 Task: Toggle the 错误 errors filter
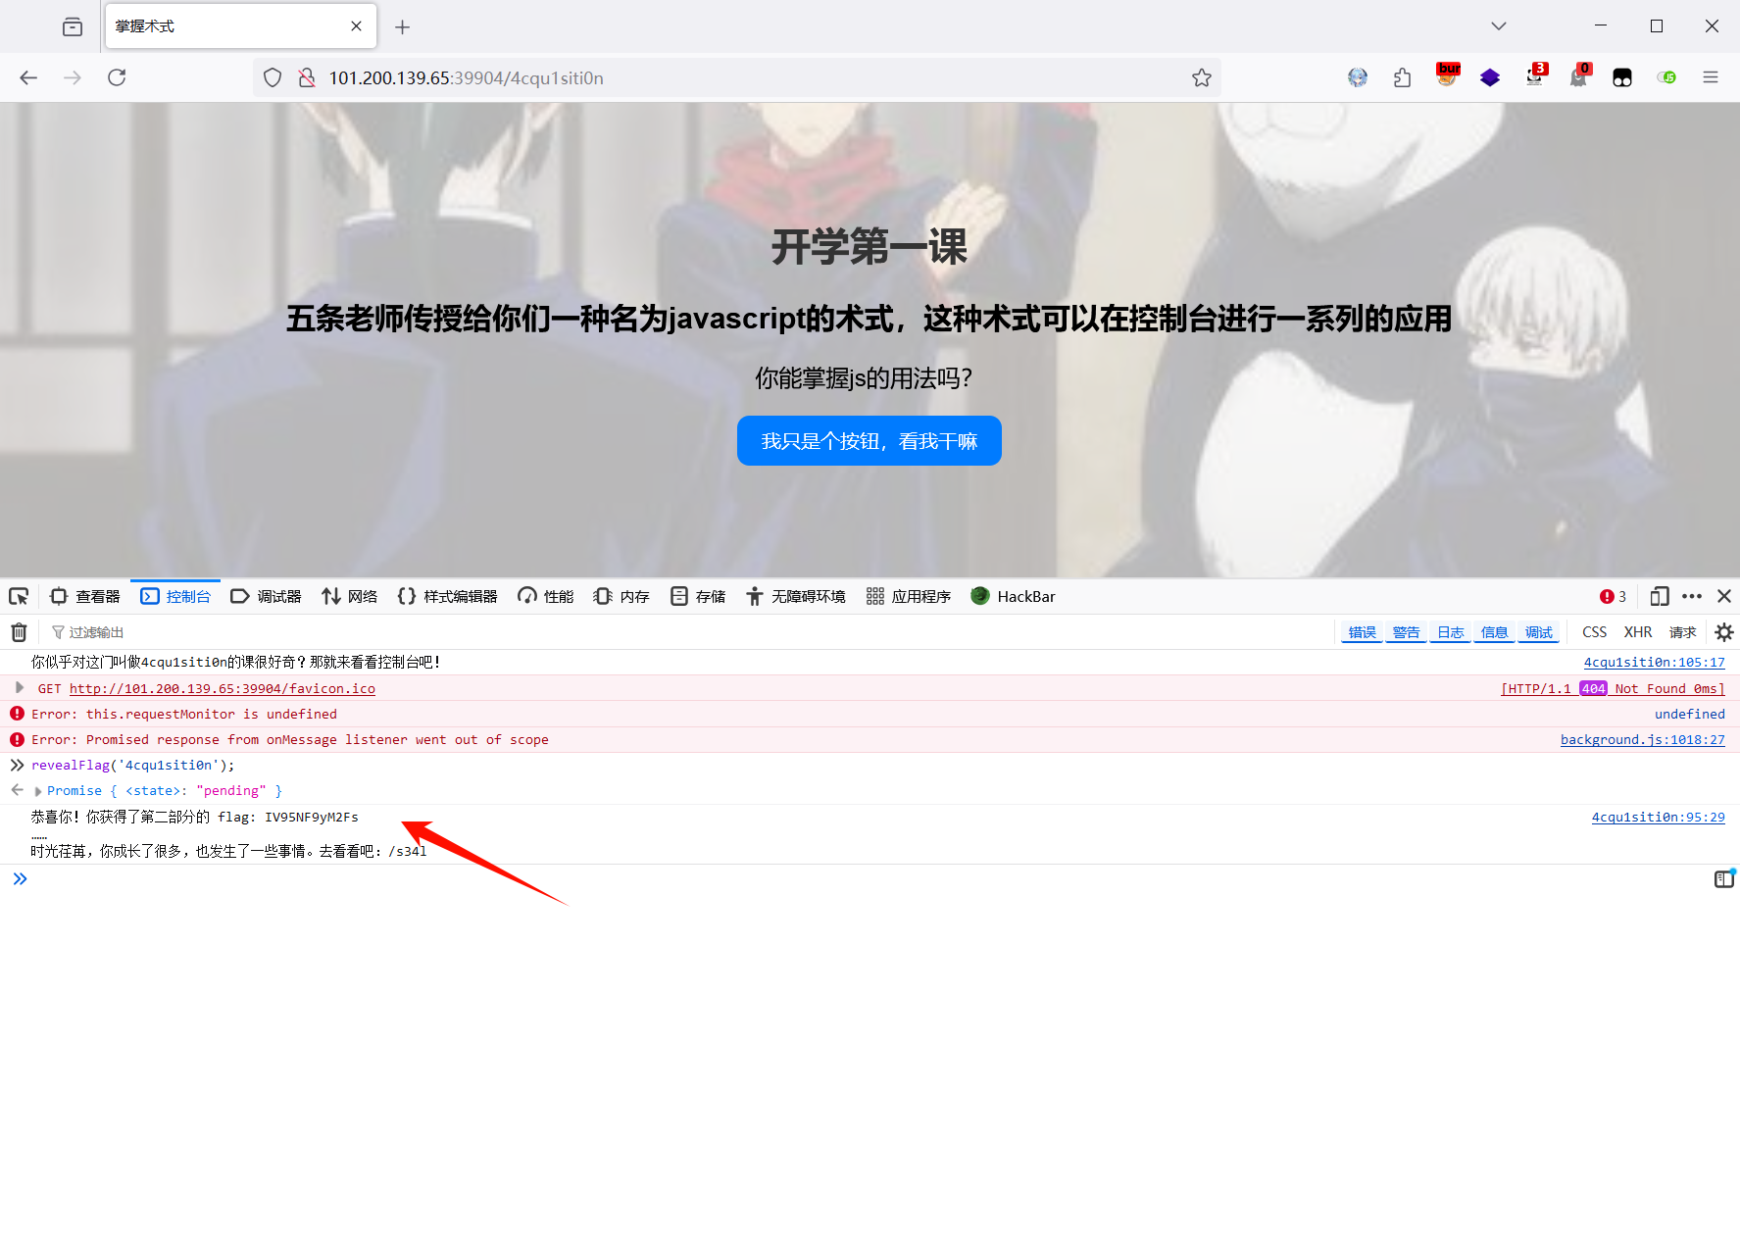(1362, 632)
